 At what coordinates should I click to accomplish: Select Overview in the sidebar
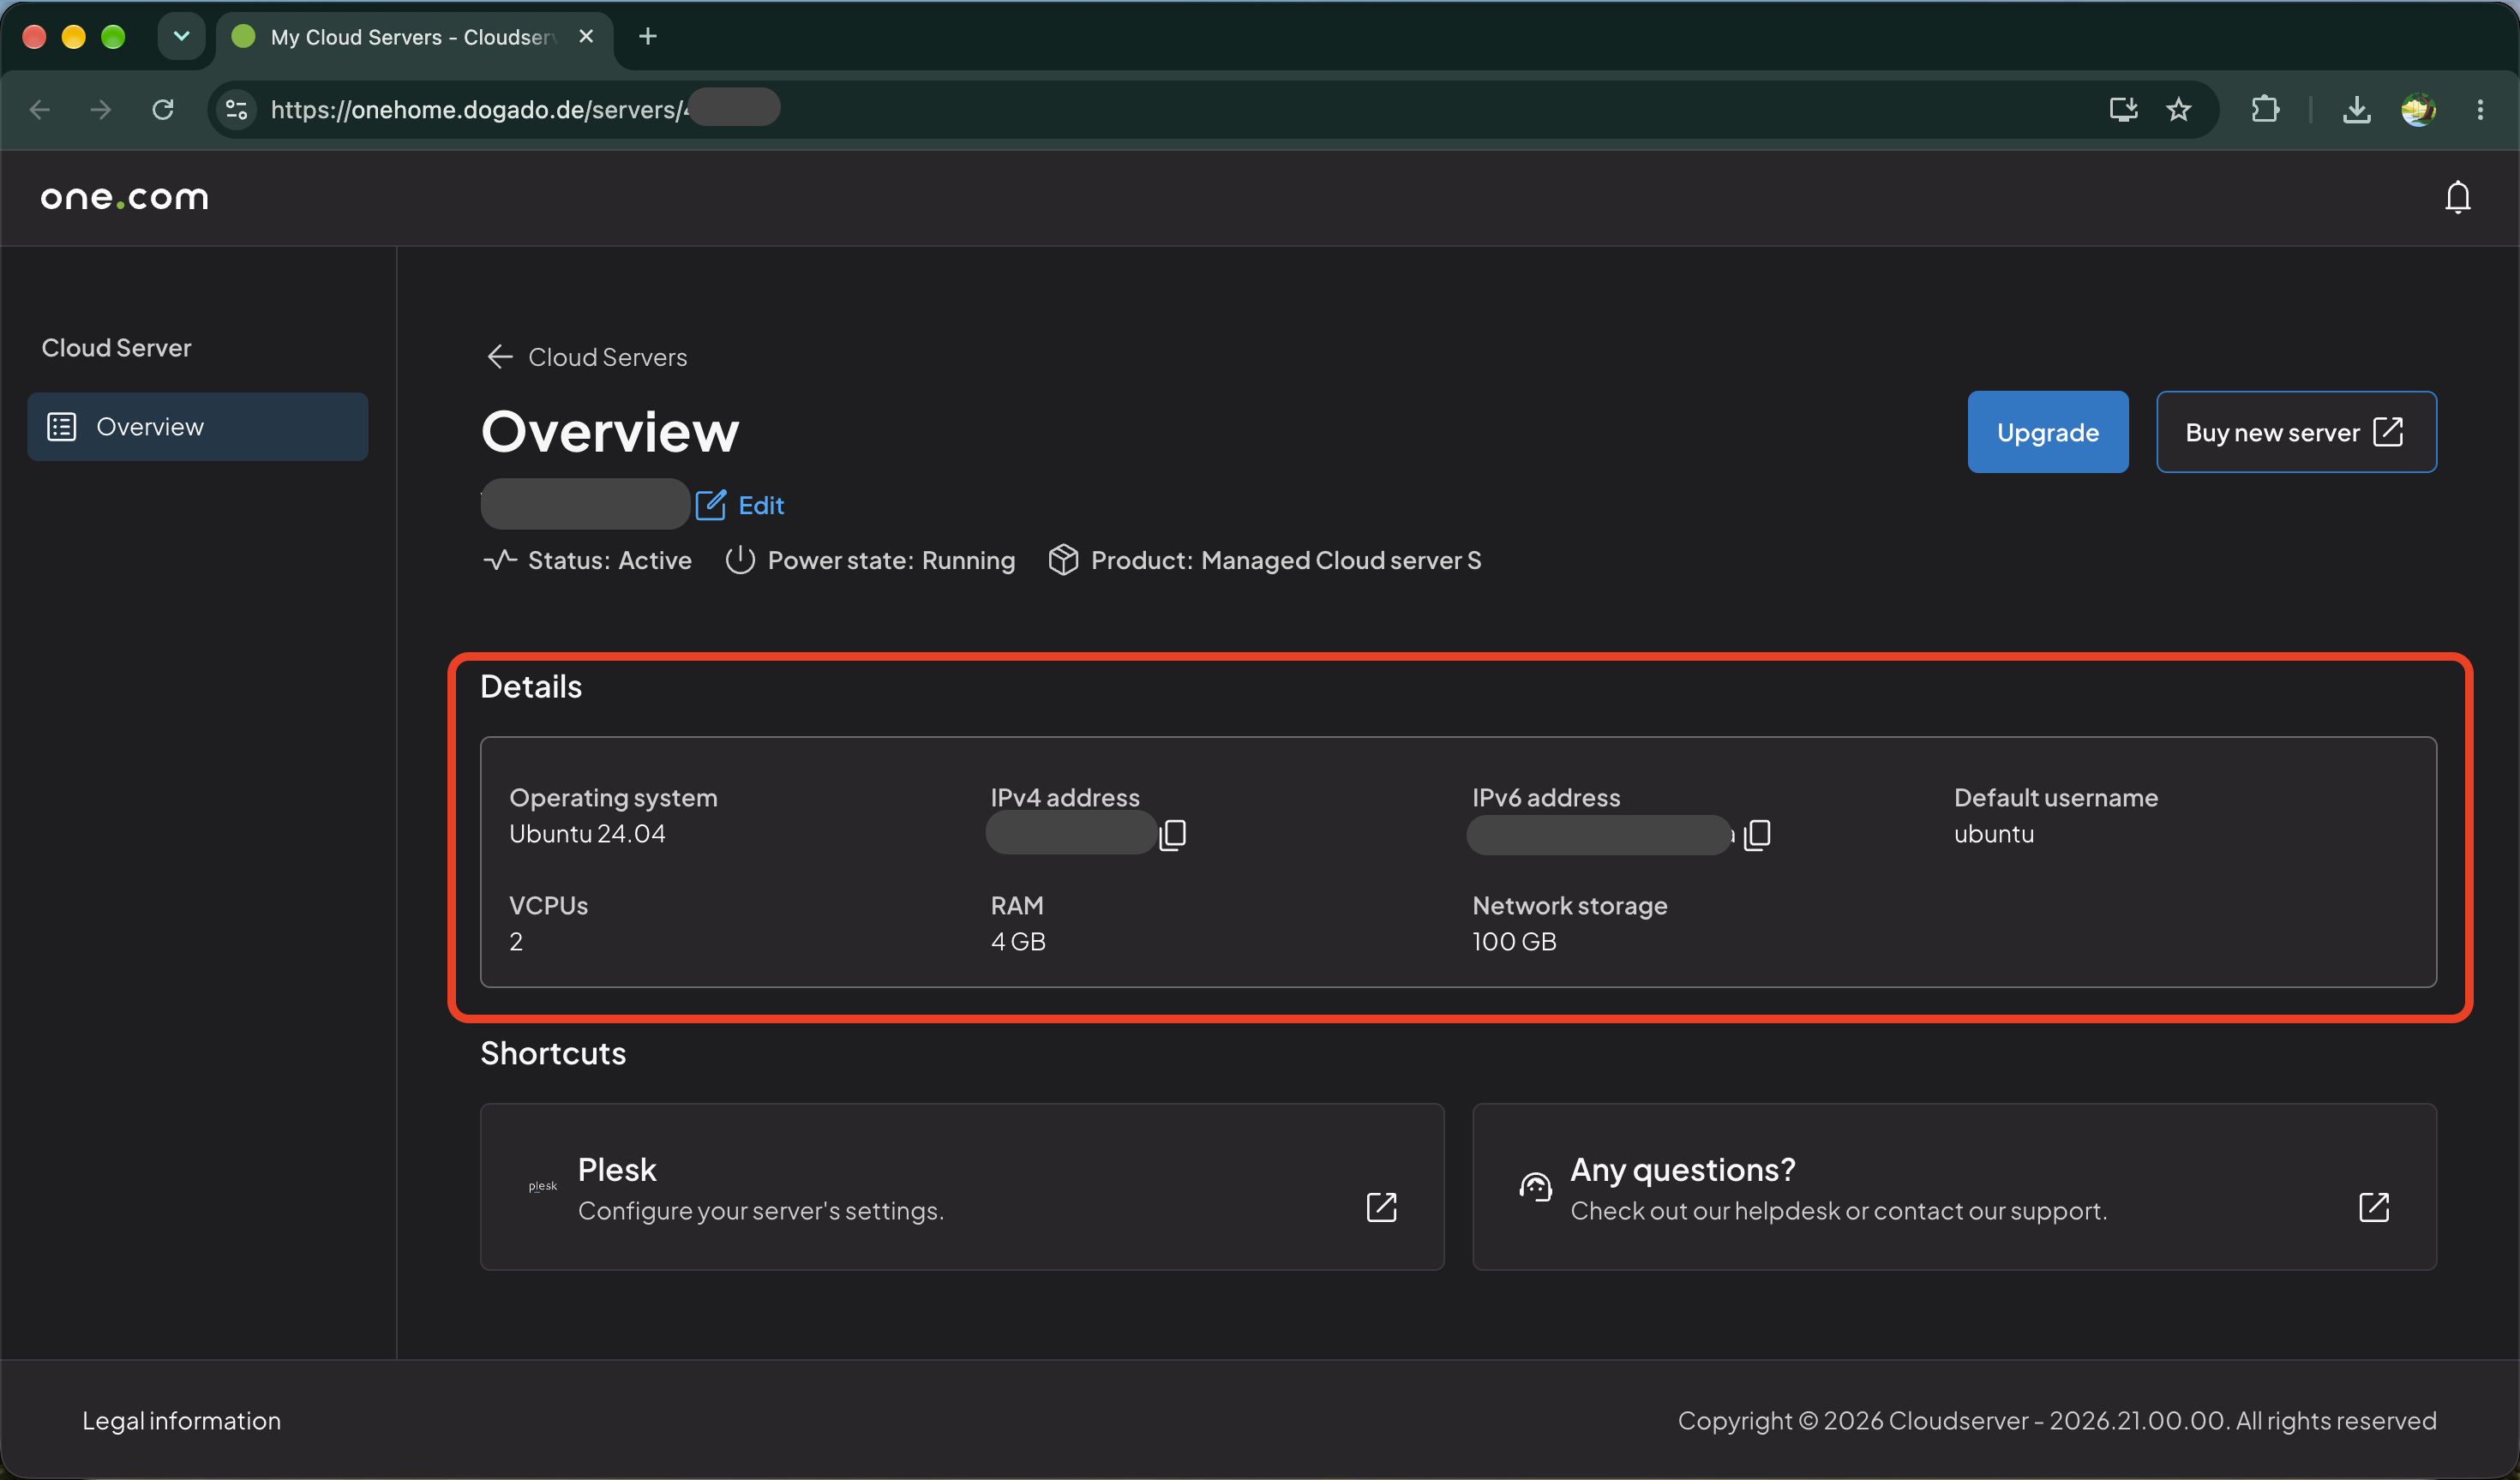198,426
